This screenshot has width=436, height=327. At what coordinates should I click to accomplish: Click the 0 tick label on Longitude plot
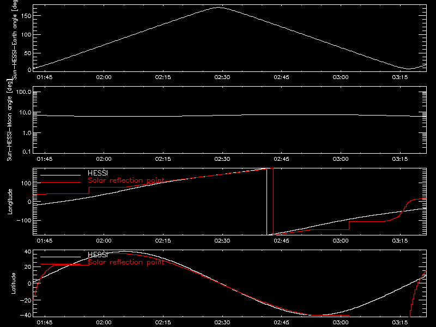pyautogui.click(x=29, y=202)
